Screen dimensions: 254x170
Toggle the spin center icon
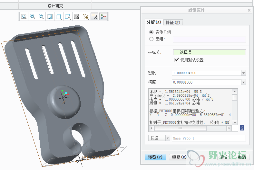pos(103,16)
